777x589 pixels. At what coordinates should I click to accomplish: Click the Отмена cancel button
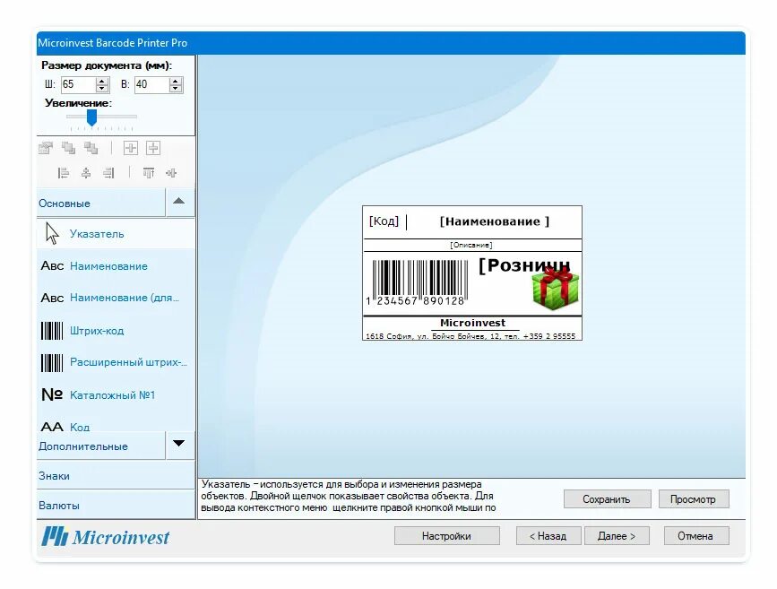tap(695, 535)
